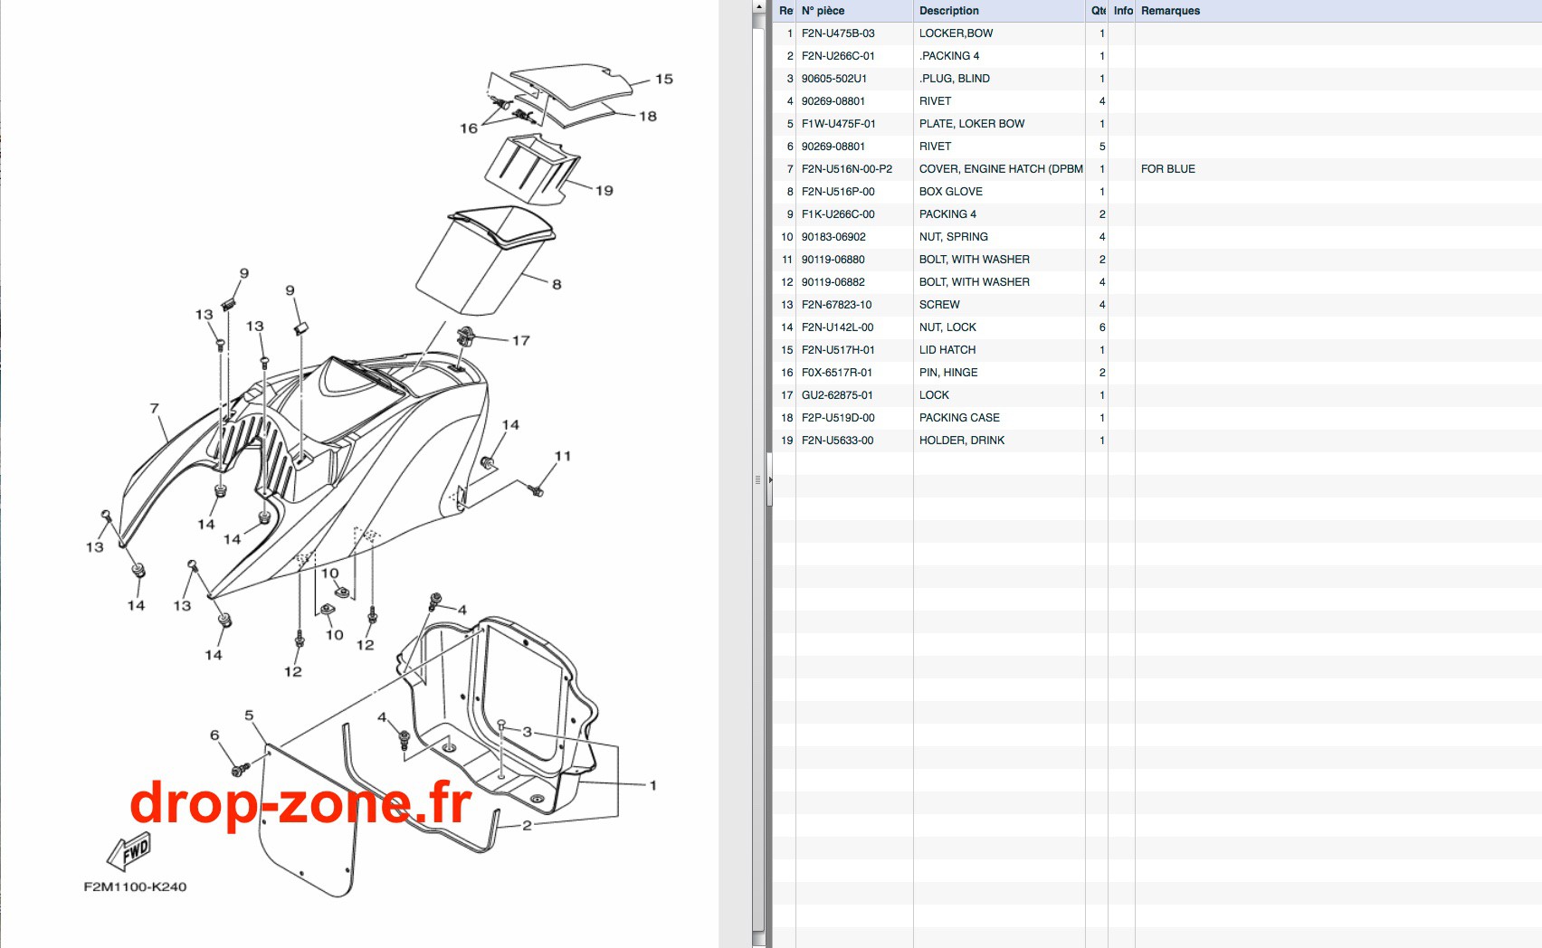Image resolution: width=1542 pixels, height=948 pixels.
Task: Click callout number 19 in the diagram
Action: (x=604, y=190)
